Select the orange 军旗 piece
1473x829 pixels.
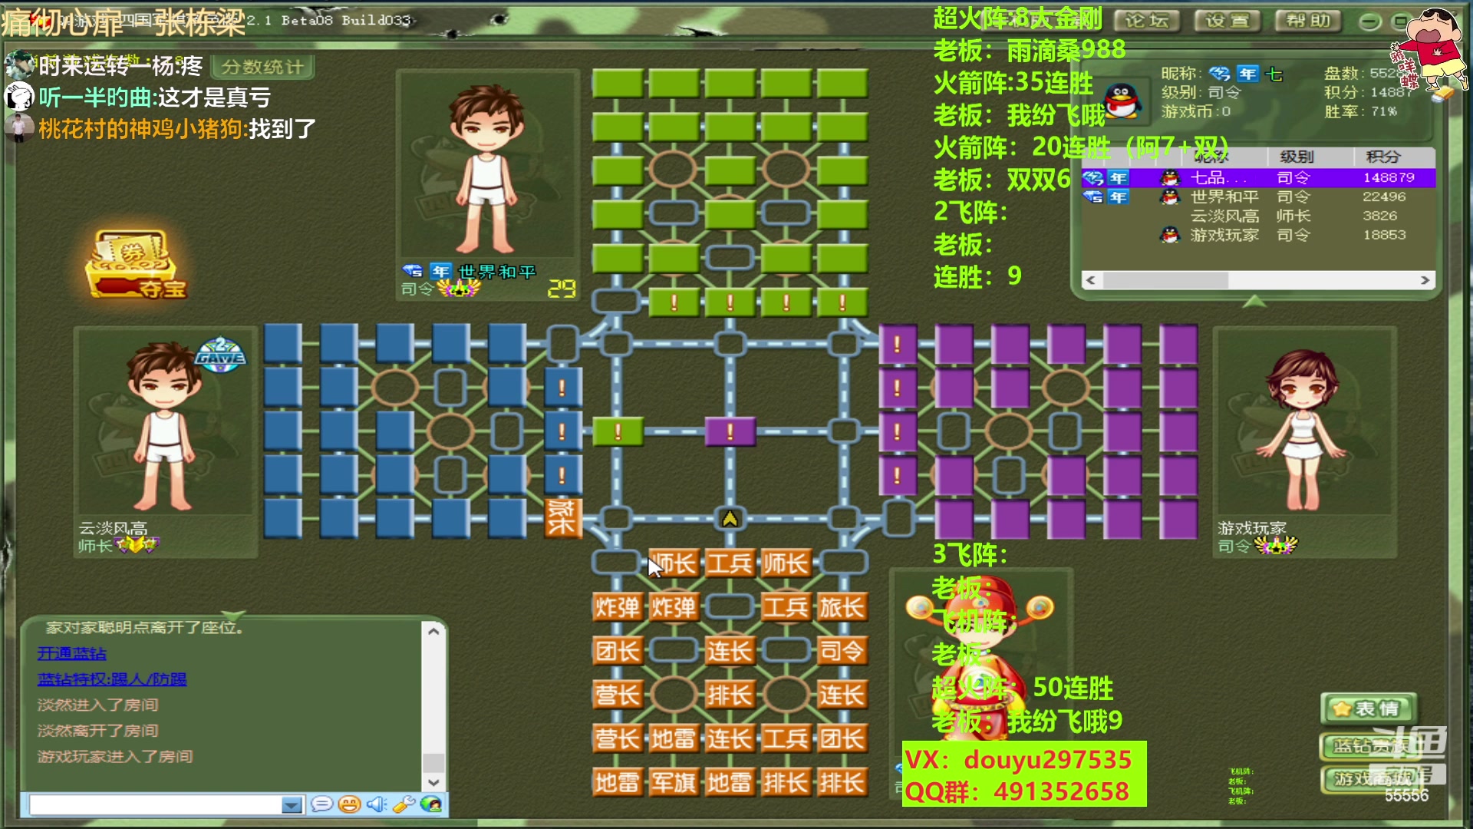coord(674,782)
